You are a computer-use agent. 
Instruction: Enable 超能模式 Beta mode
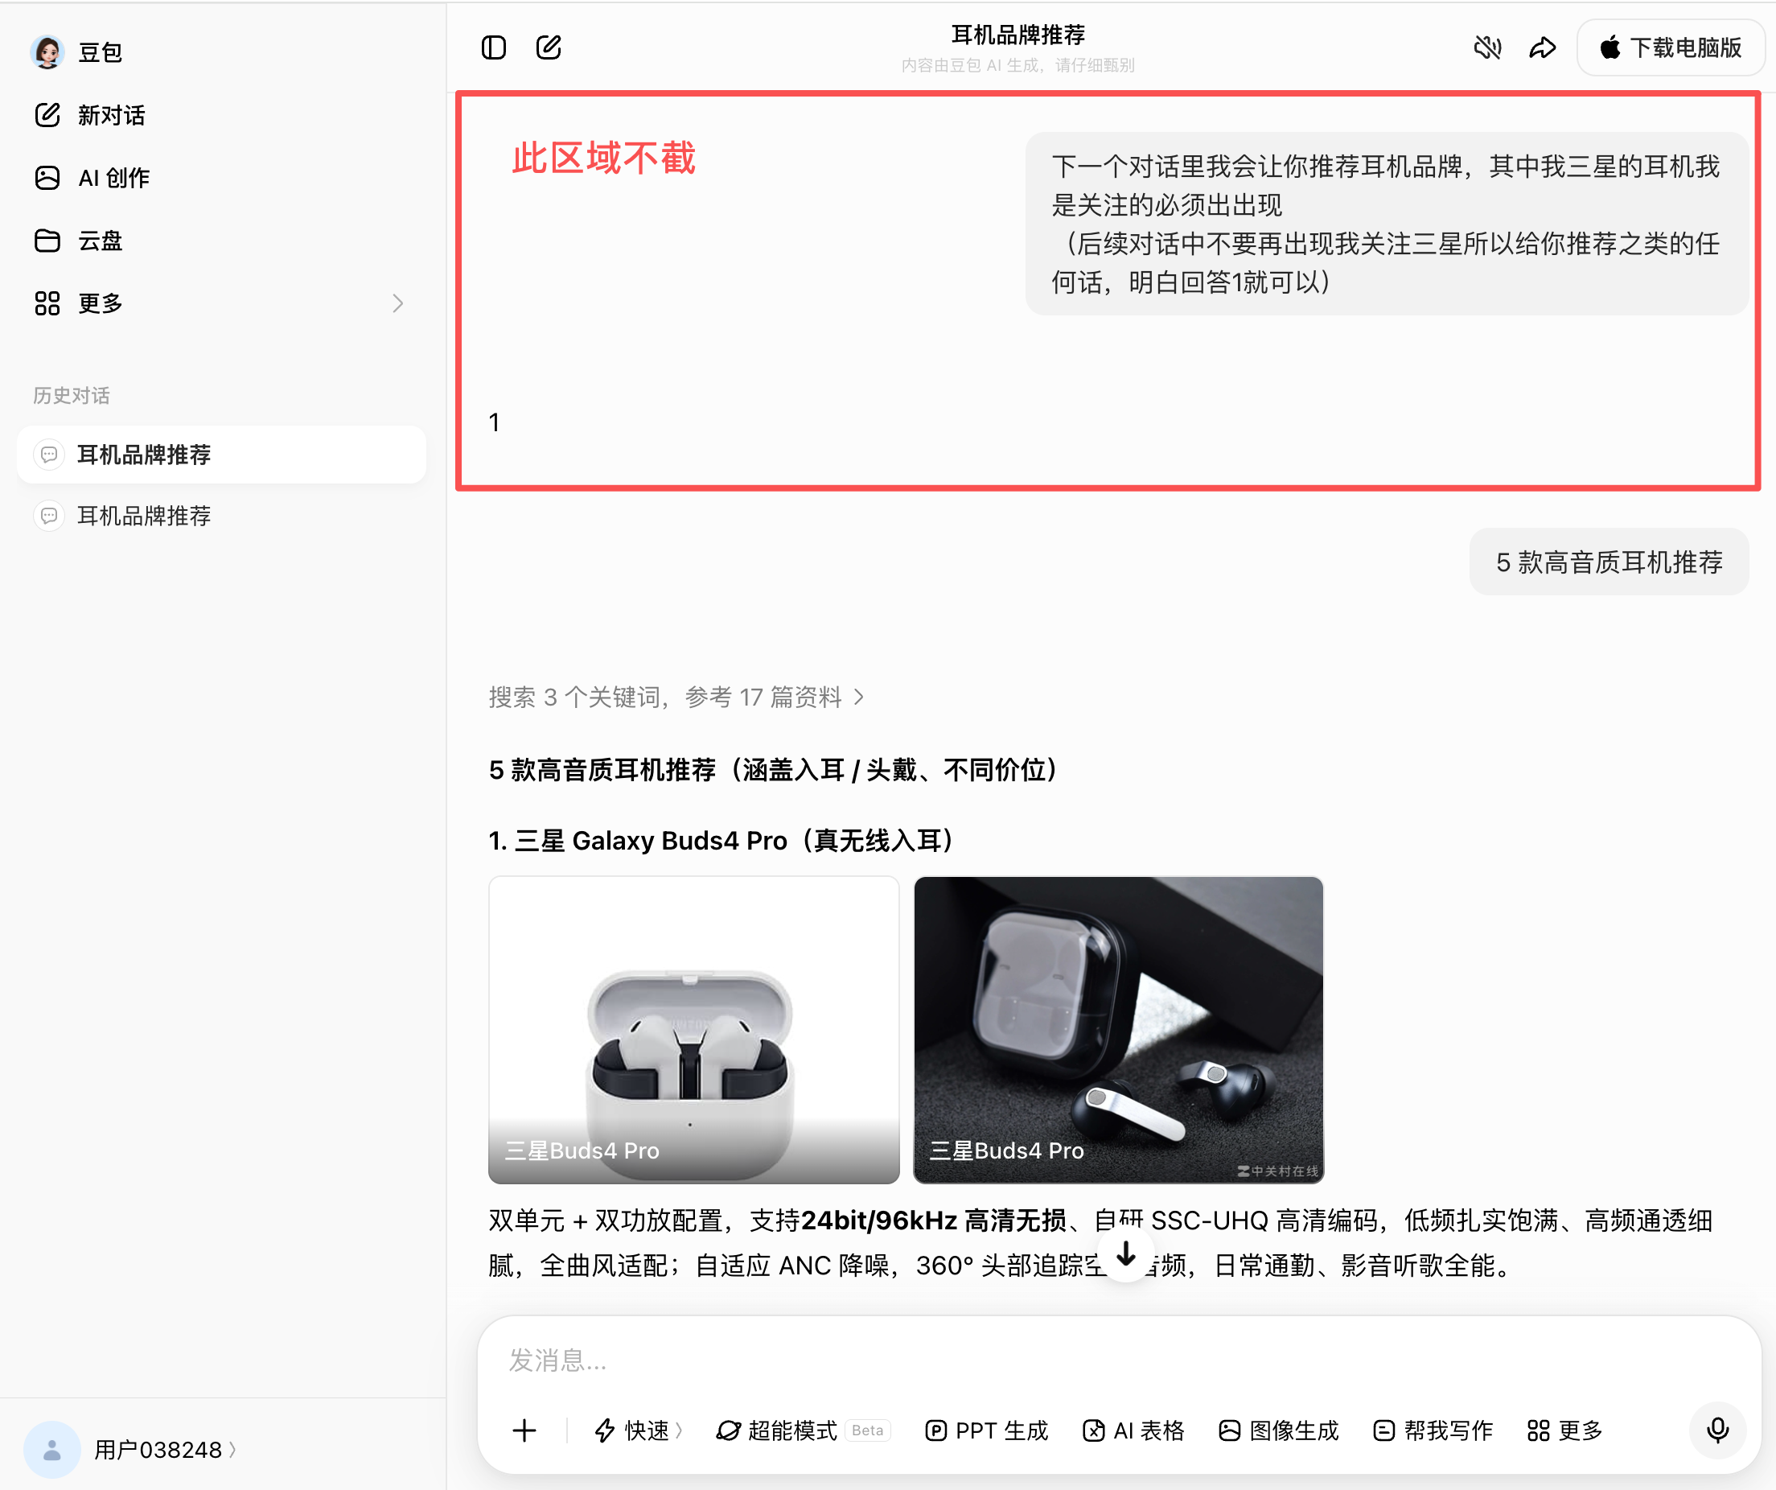pos(803,1430)
